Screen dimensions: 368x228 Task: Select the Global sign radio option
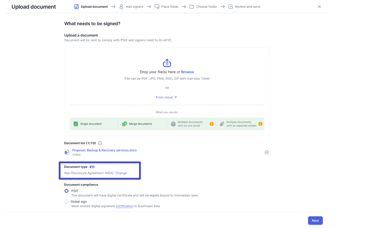[x=66, y=202]
